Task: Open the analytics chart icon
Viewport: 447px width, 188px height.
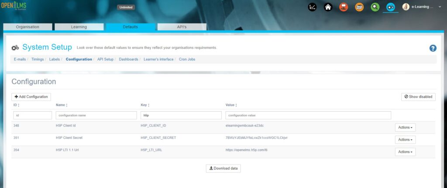Action: pyautogui.click(x=312, y=7)
